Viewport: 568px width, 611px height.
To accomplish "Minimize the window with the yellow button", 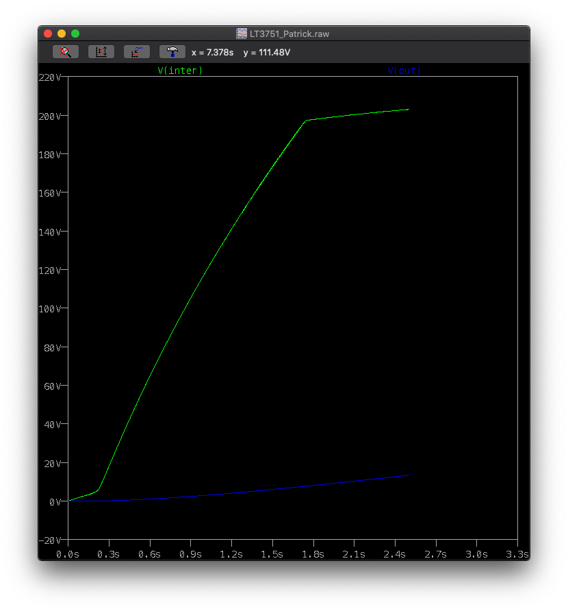I will (x=62, y=34).
